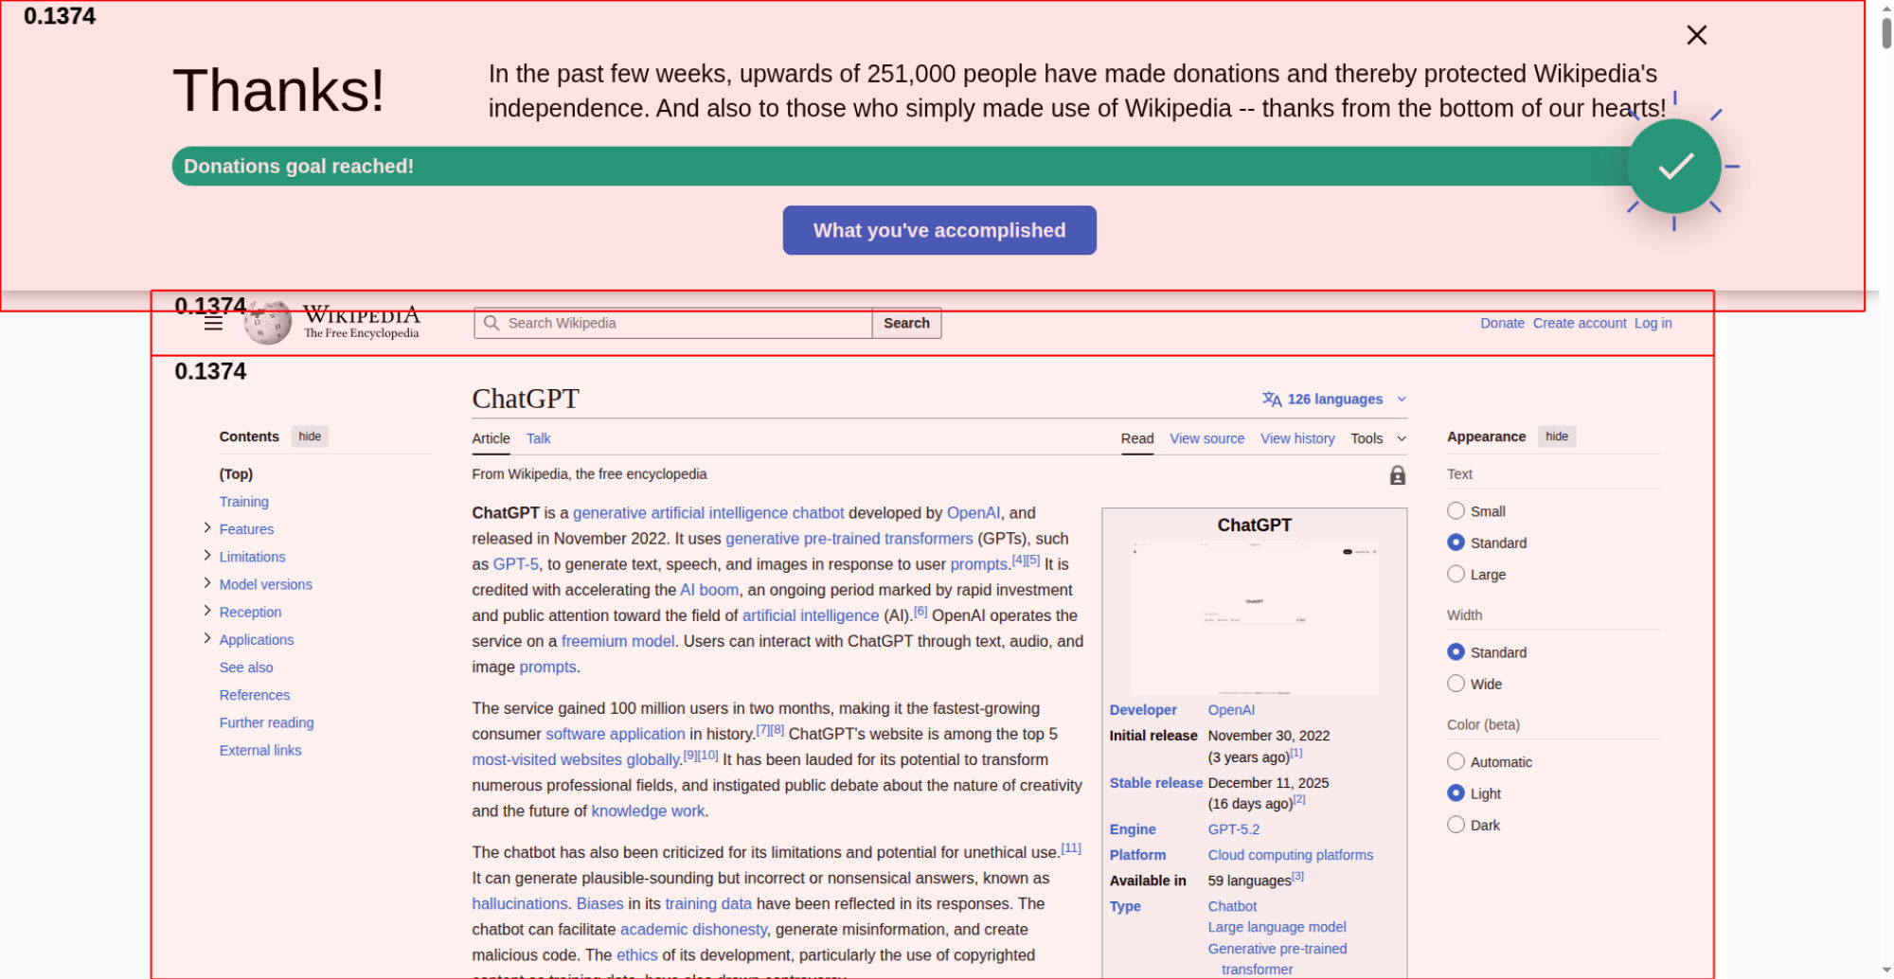Close the donation thanks banner
This screenshot has width=1894, height=979.
click(x=1696, y=35)
